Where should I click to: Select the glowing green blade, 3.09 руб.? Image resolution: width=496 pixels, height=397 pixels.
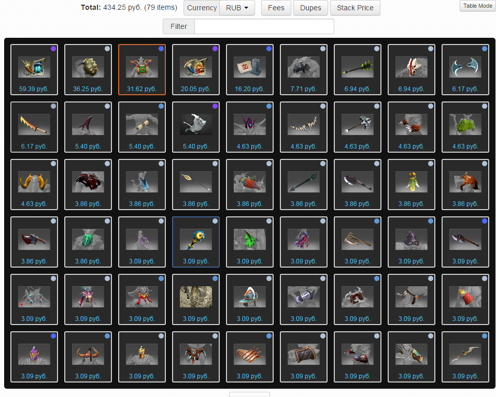point(250,242)
